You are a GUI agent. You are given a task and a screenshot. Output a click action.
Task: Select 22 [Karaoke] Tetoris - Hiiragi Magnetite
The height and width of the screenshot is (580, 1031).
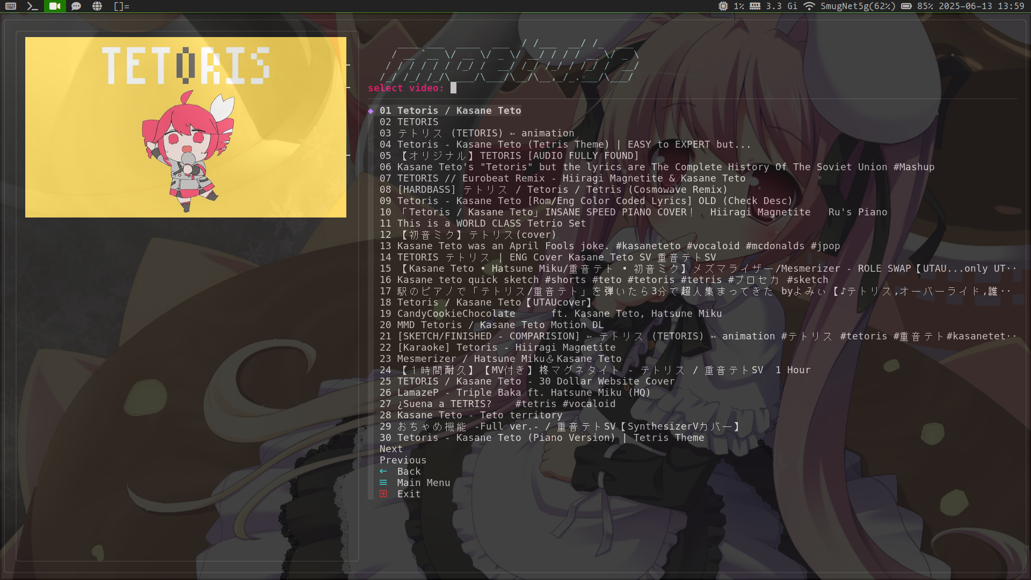(497, 347)
